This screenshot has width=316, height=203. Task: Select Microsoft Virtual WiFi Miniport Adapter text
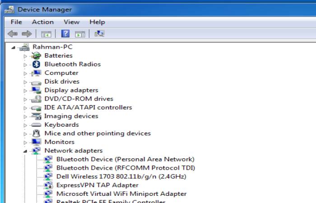tap(121, 194)
